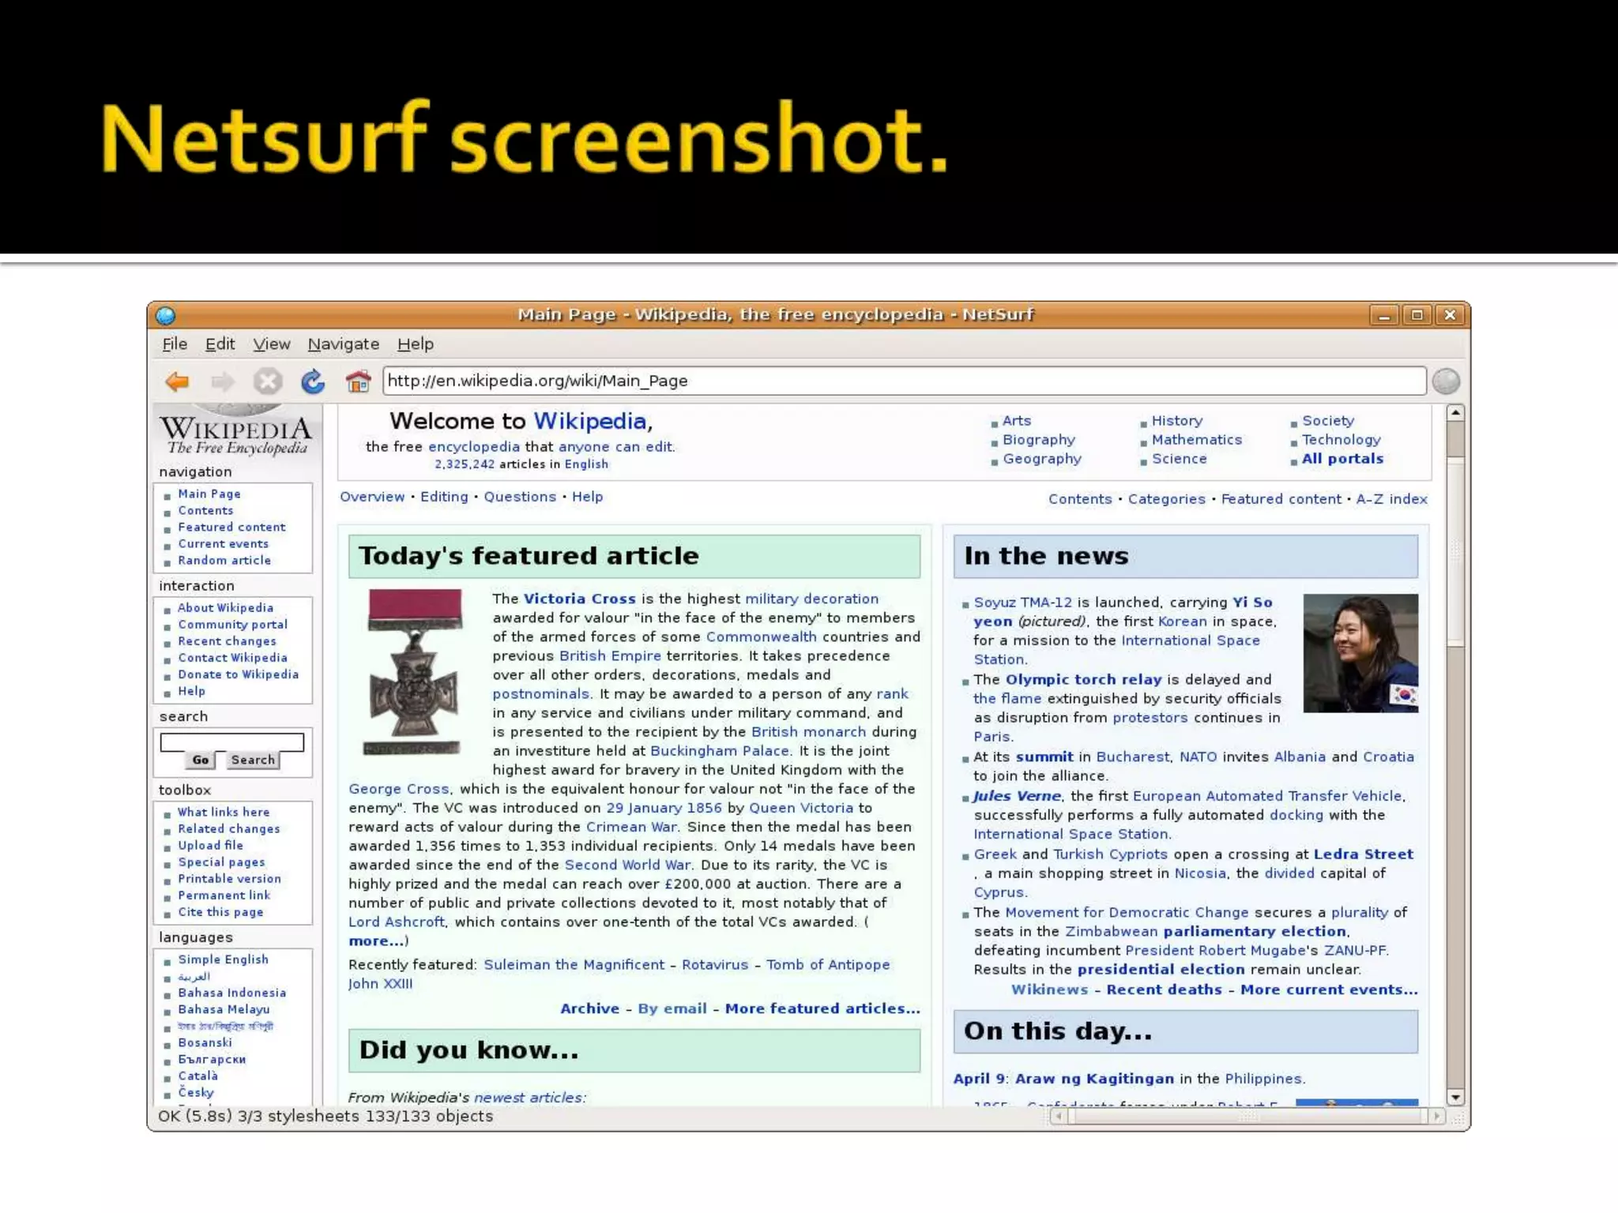
Task: Open the newest articles link
Action: (529, 1098)
